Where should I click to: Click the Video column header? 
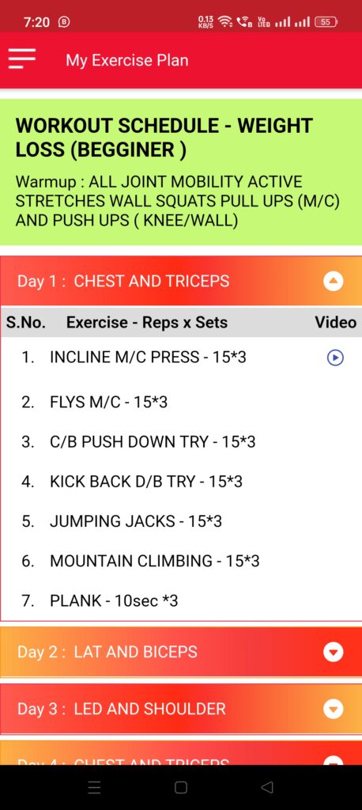click(x=336, y=323)
